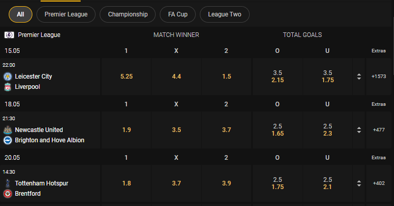The image size is (394, 206).
Task: Select over 2.5 goals at 1.75
Action: click(278, 183)
